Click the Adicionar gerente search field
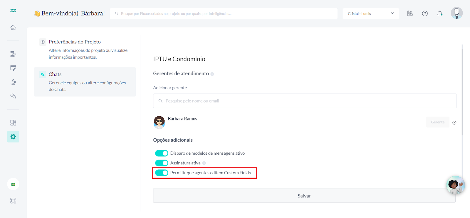The image size is (470, 218). 305,101
